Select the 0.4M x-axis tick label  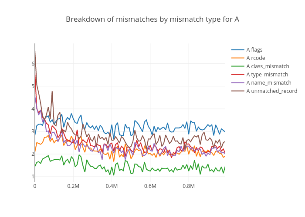[x=112, y=186]
